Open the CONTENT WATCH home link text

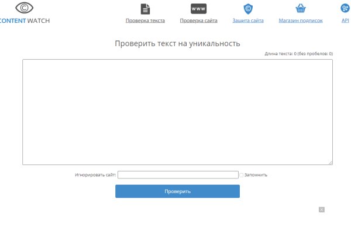tap(25, 20)
